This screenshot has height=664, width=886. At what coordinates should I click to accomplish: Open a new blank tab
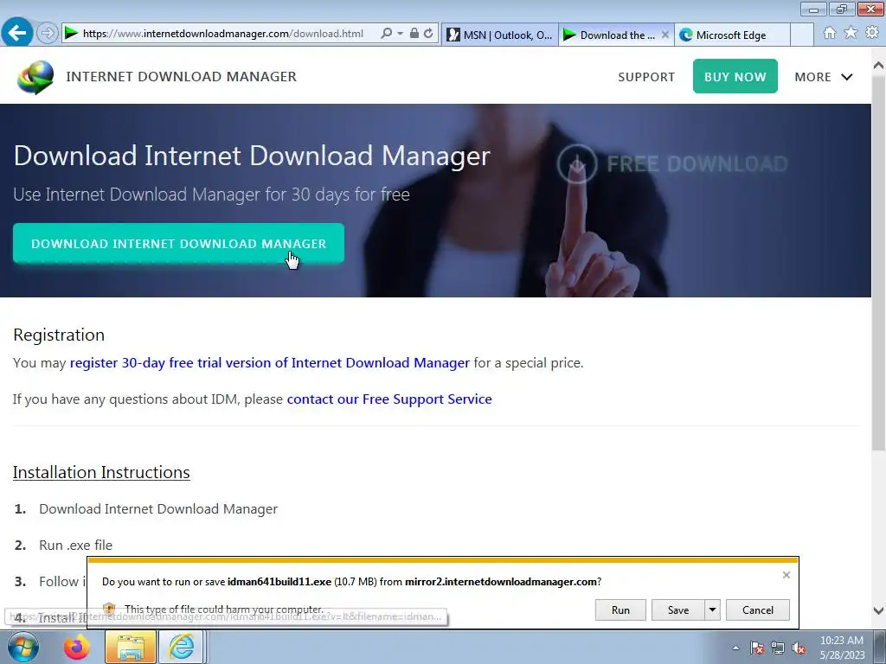coord(801,35)
